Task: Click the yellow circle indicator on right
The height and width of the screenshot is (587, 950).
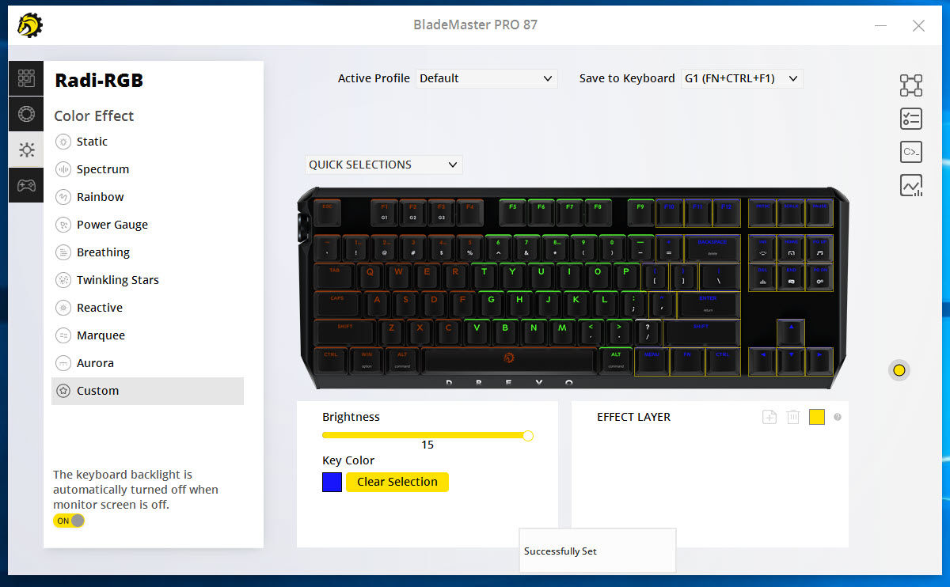Action: click(x=899, y=369)
